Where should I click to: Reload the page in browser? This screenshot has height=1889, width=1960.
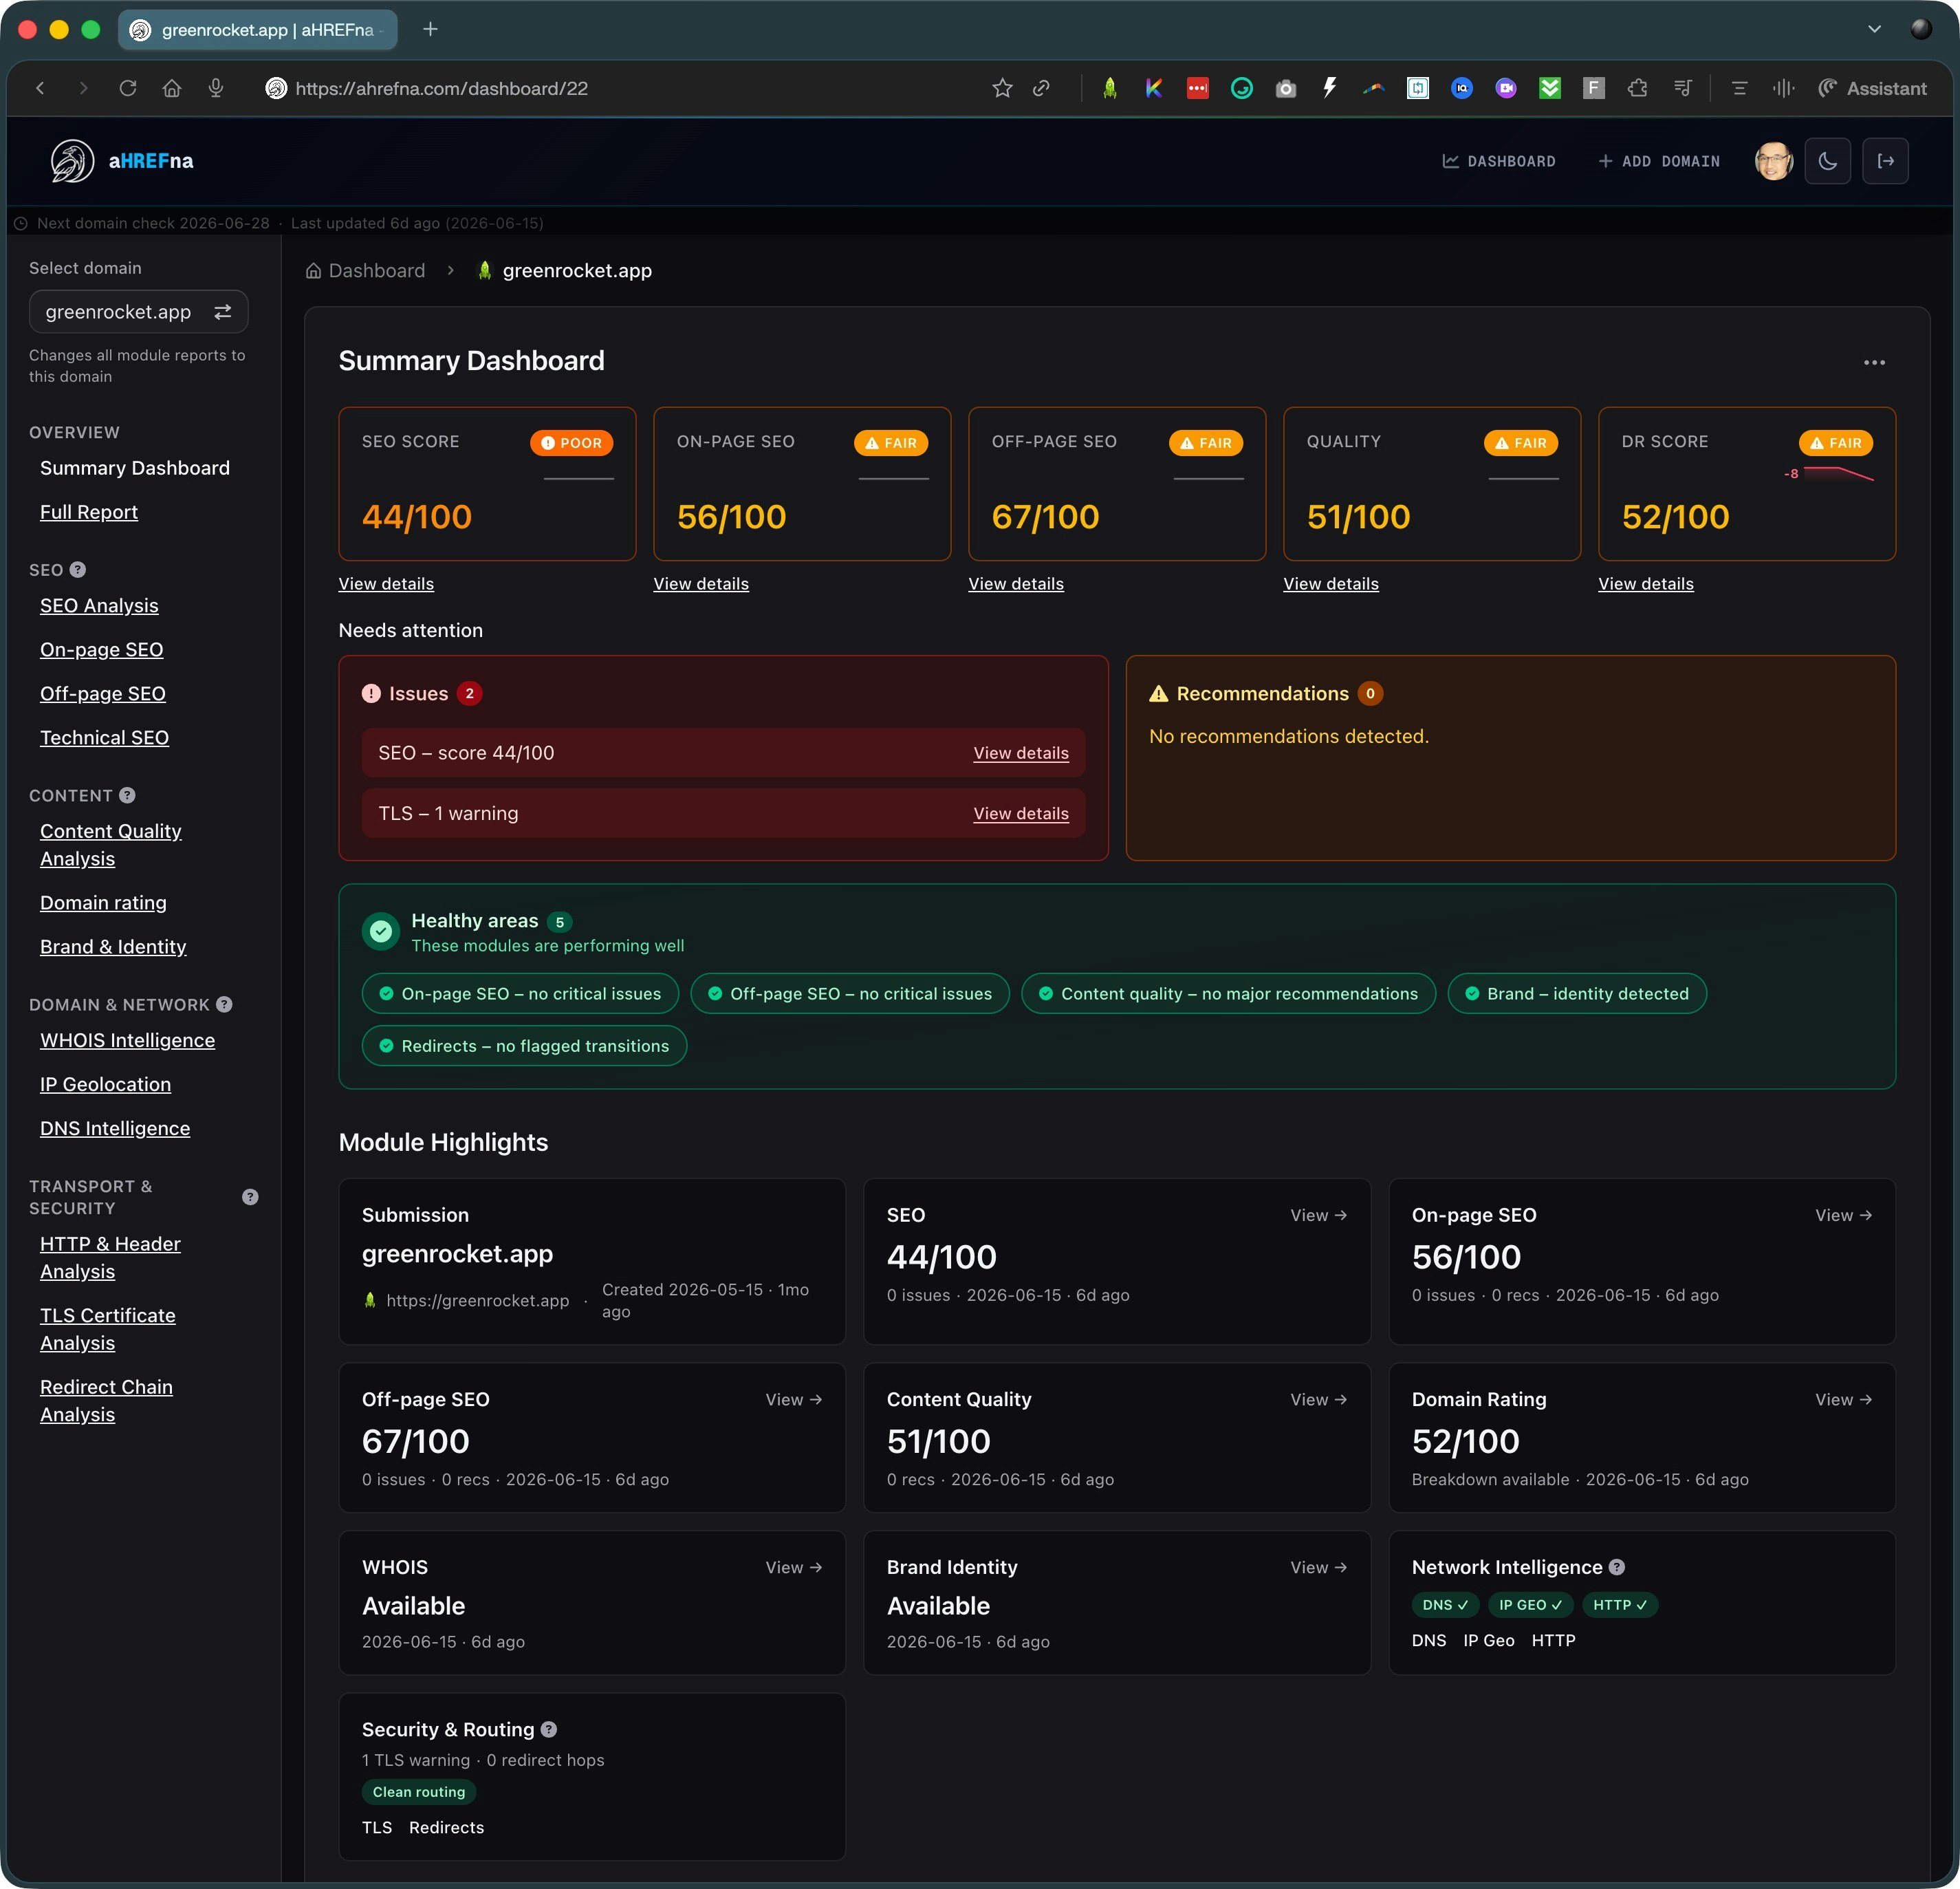128,88
